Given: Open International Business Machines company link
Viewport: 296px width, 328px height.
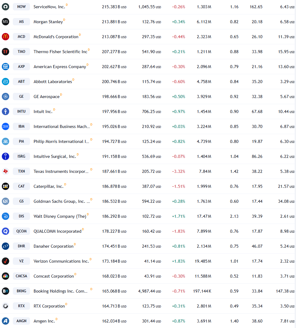Looking at the screenshot, I should pyautogui.click(x=61, y=126).
